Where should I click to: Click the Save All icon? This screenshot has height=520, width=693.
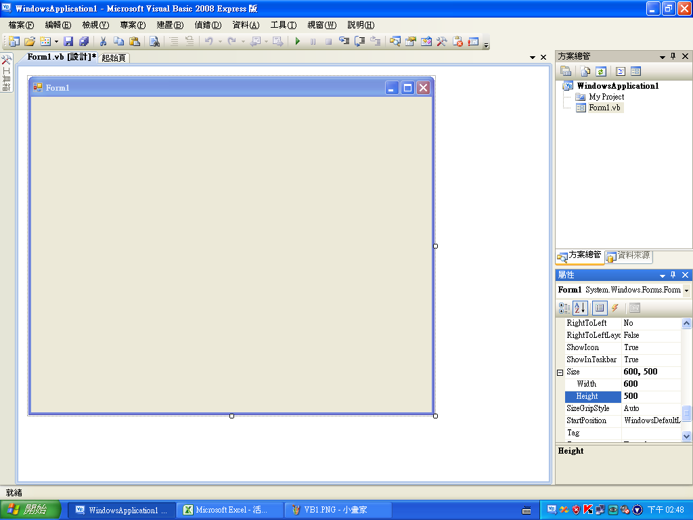pyautogui.click(x=84, y=41)
